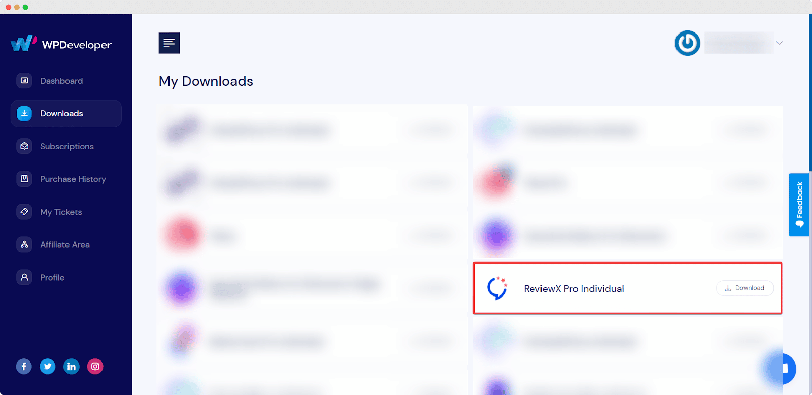Select Purchase History from the sidebar menu
The width and height of the screenshot is (812, 395).
tap(73, 179)
